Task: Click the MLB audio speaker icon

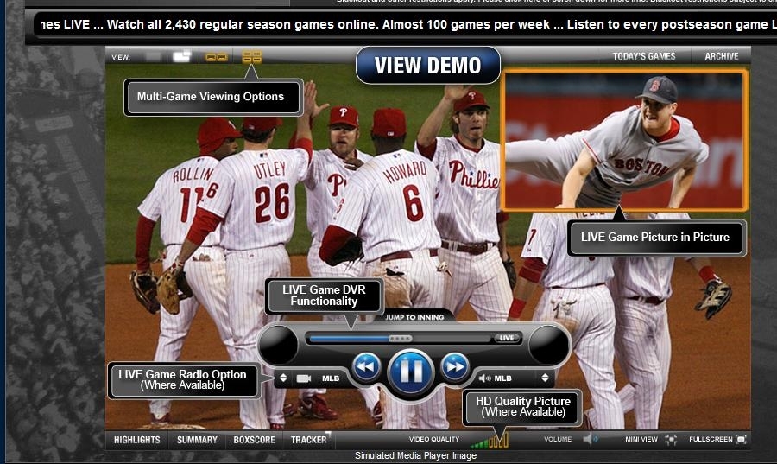Action: click(484, 378)
